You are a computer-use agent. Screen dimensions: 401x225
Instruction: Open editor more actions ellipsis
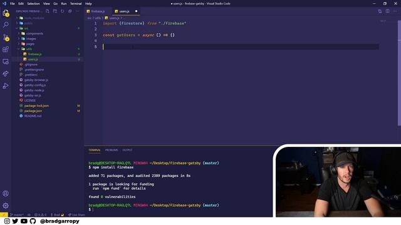(x=395, y=11)
